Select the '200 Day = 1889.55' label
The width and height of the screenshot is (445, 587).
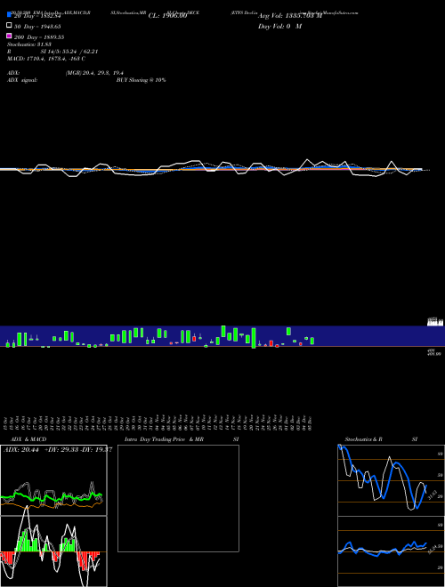point(39,37)
